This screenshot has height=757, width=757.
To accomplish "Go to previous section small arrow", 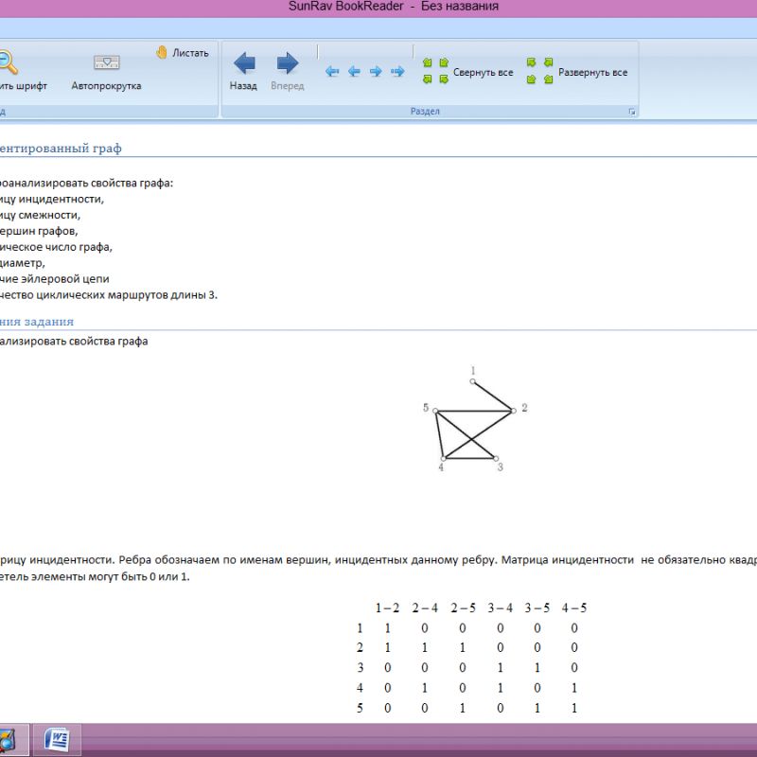I will [354, 72].
